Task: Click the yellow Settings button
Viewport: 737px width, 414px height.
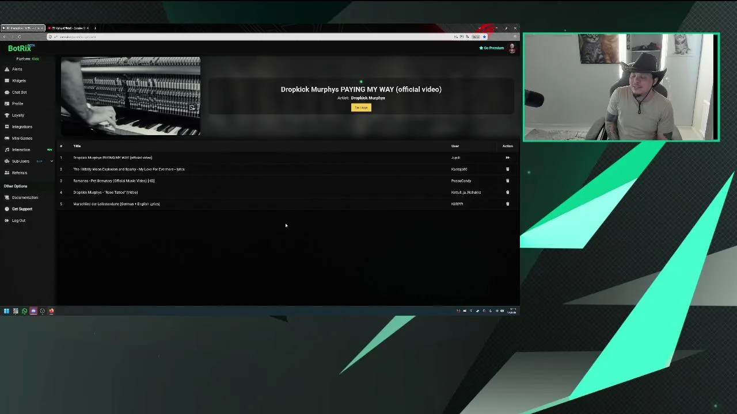Action: (x=361, y=108)
